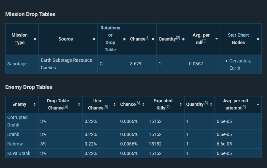
Task: Open footnote [9] on roll attempt
Action: [244, 107]
